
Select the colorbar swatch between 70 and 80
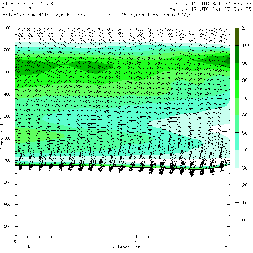(x=237, y=89)
